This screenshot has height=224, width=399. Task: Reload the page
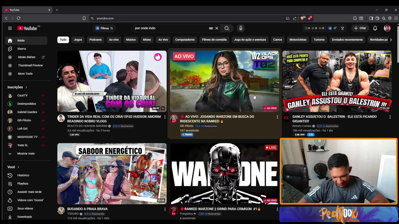19,18
